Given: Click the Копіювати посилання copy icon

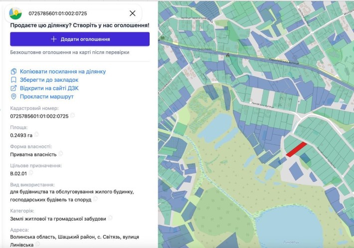Looking at the screenshot, I should pyautogui.click(x=13, y=72).
